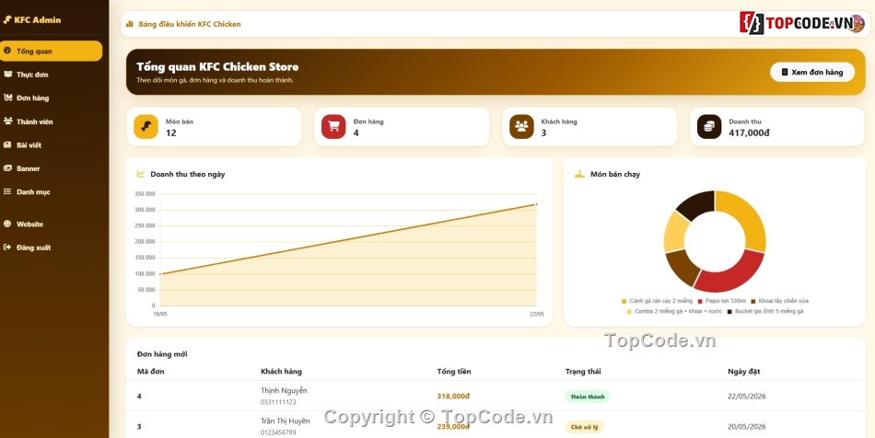Click the Tổng tiền column header
Screen dimensions: 875x438
click(x=454, y=371)
